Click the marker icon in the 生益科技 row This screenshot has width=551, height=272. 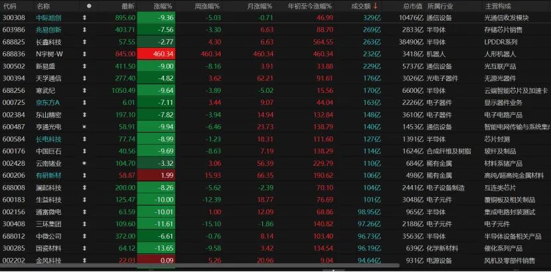click(x=84, y=200)
